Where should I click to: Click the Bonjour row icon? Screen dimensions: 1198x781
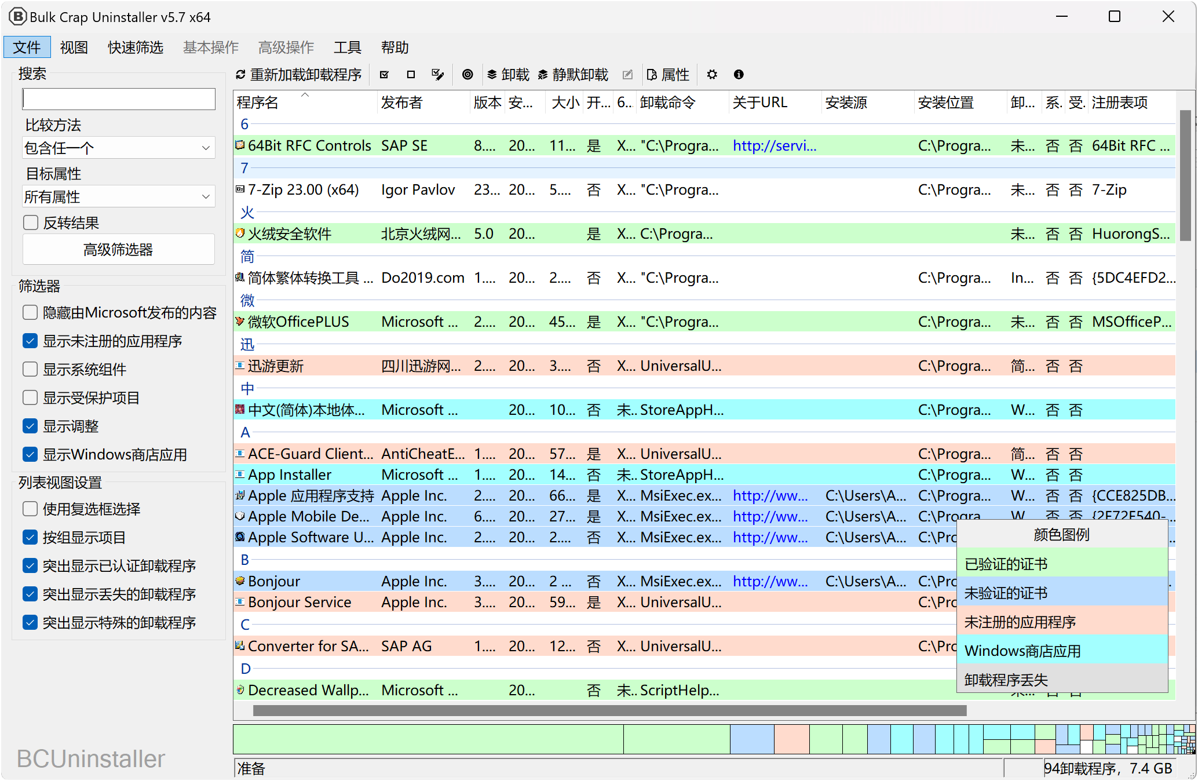point(240,581)
